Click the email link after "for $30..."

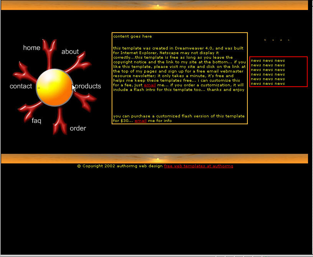[140, 121]
